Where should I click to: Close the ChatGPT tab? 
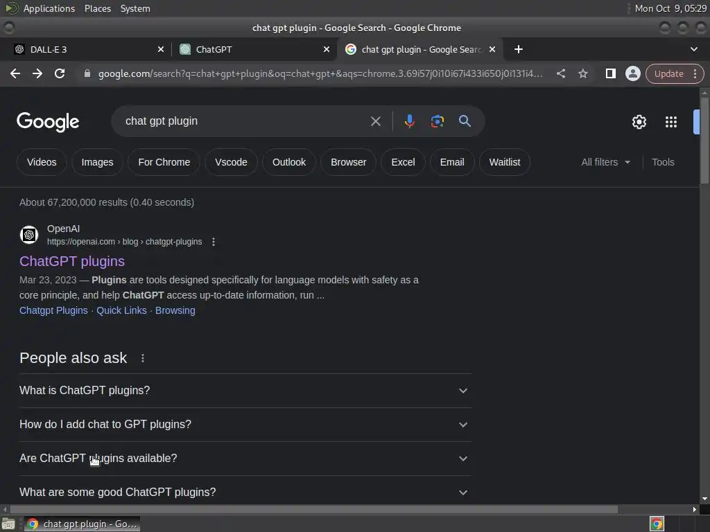[x=327, y=49]
